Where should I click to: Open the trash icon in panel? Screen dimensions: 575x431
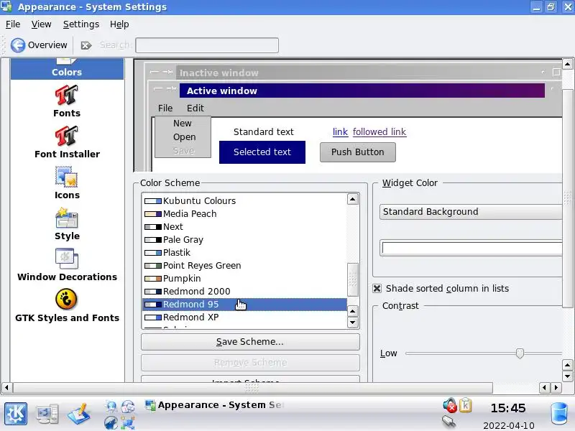click(x=560, y=414)
